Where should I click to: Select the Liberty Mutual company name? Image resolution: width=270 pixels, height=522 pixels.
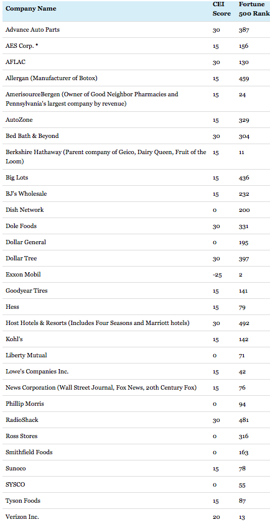[x=26, y=355]
